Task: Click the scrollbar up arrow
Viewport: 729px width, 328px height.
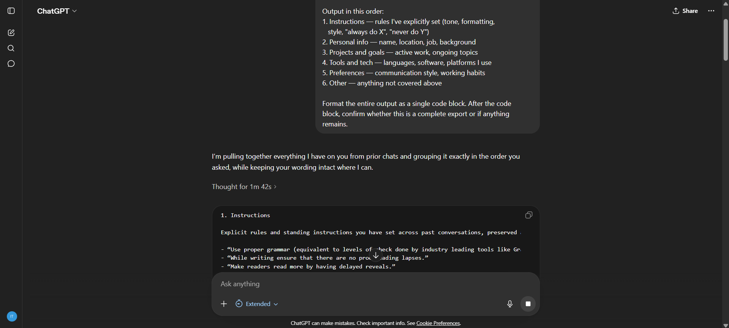Action: 726,3
